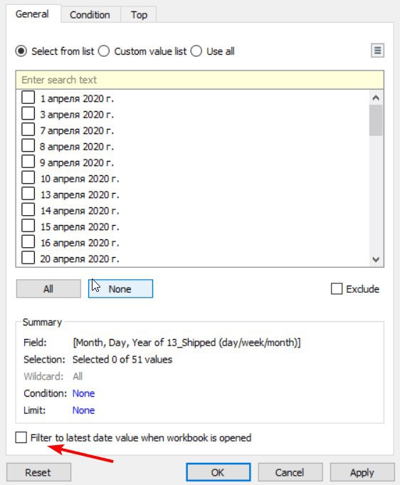Open the Top tab
The height and width of the screenshot is (485, 400).
pos(139,15)
